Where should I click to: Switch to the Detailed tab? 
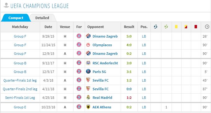(x=42, y=18)
